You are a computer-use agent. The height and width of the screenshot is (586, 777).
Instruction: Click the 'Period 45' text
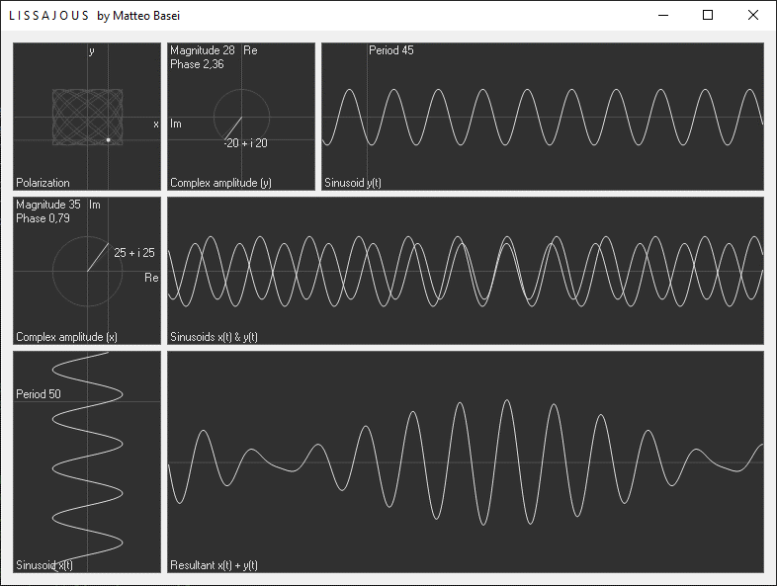coord(391,50)
